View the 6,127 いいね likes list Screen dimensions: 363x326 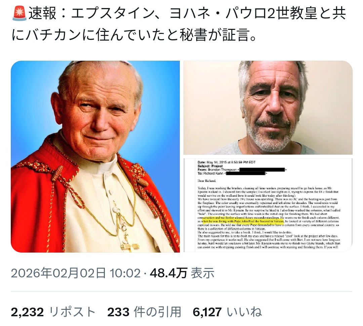(x=227, y=312)
